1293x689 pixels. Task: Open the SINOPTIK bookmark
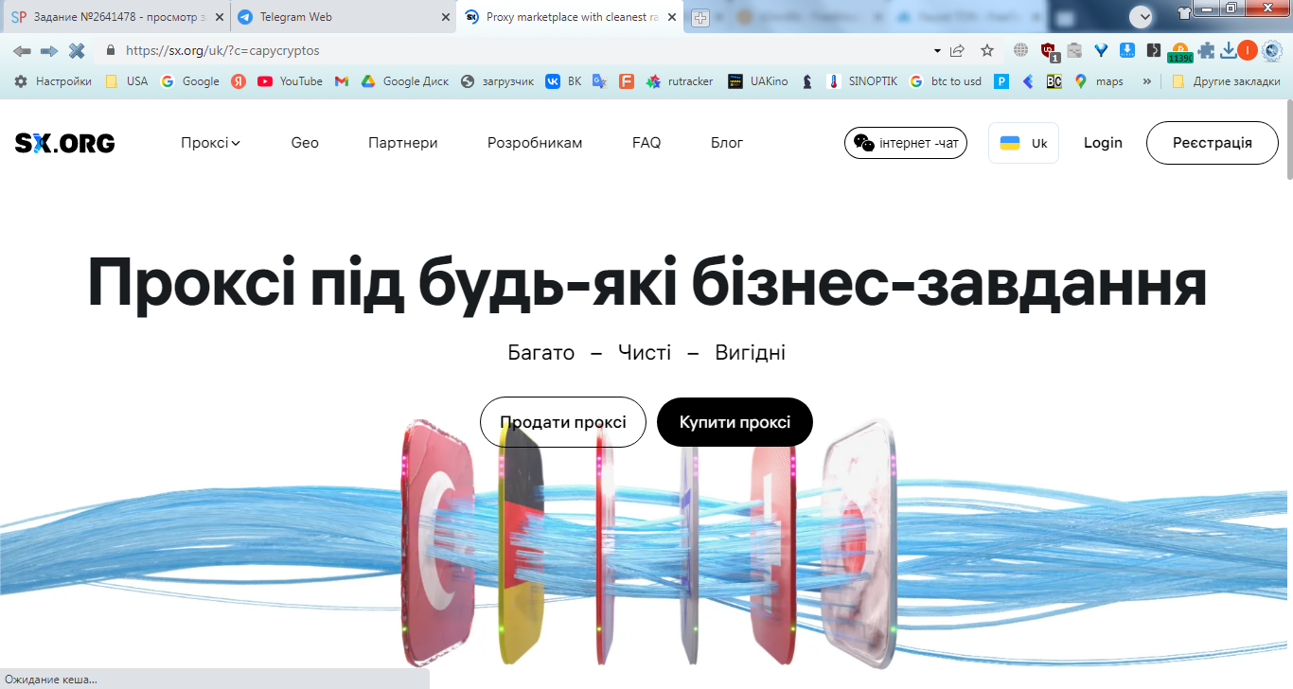pos(861,81)
